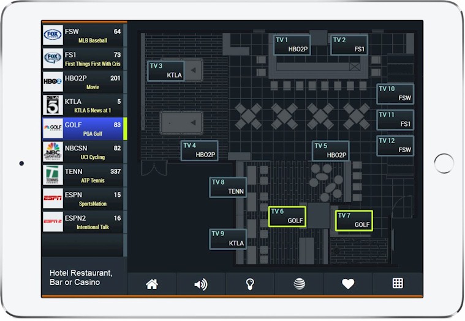Tap the light bulb lighting icon
This screenshot has width=465, height=321.
250,284
